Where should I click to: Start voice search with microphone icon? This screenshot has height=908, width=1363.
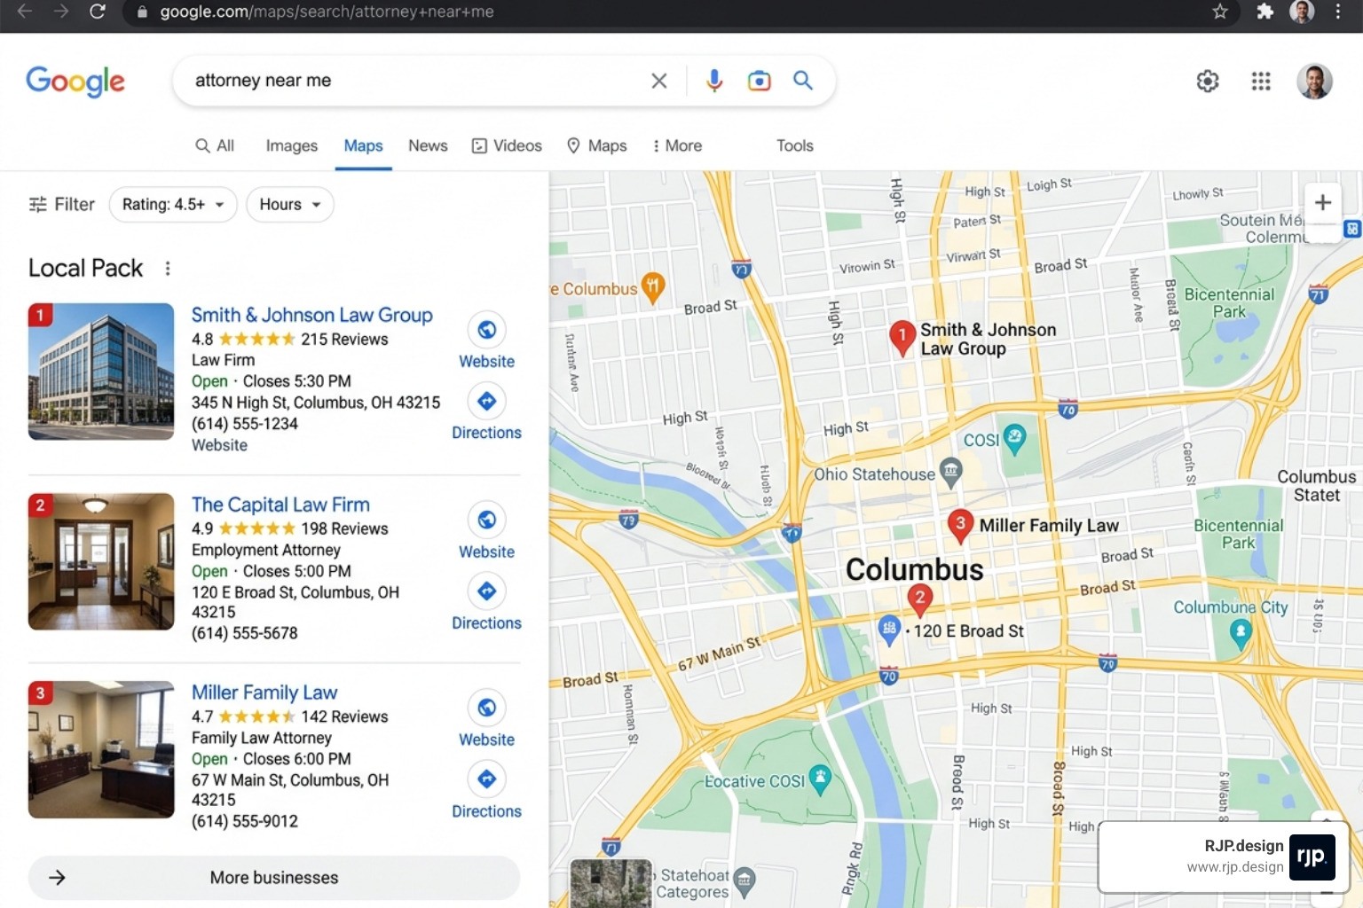714,81
